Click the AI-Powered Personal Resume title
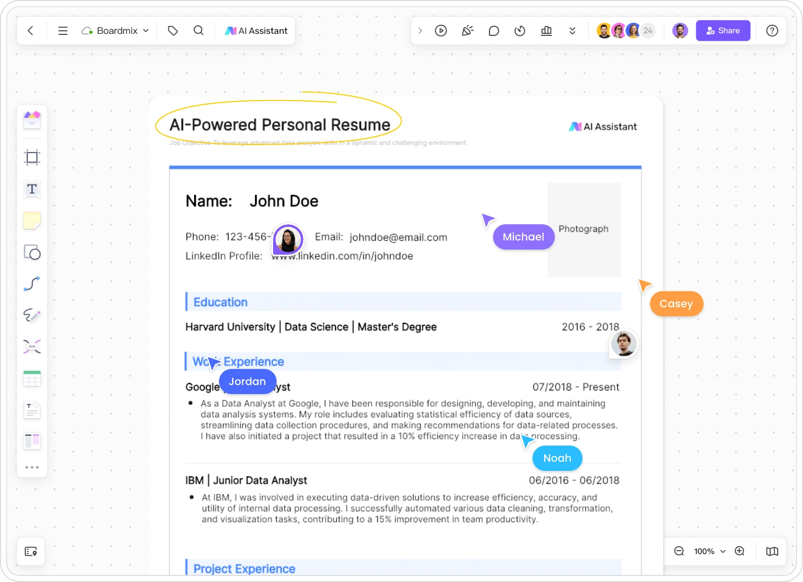Image resolution: width=803 pixels, height=582 pixels. click(x=280, y=125)
